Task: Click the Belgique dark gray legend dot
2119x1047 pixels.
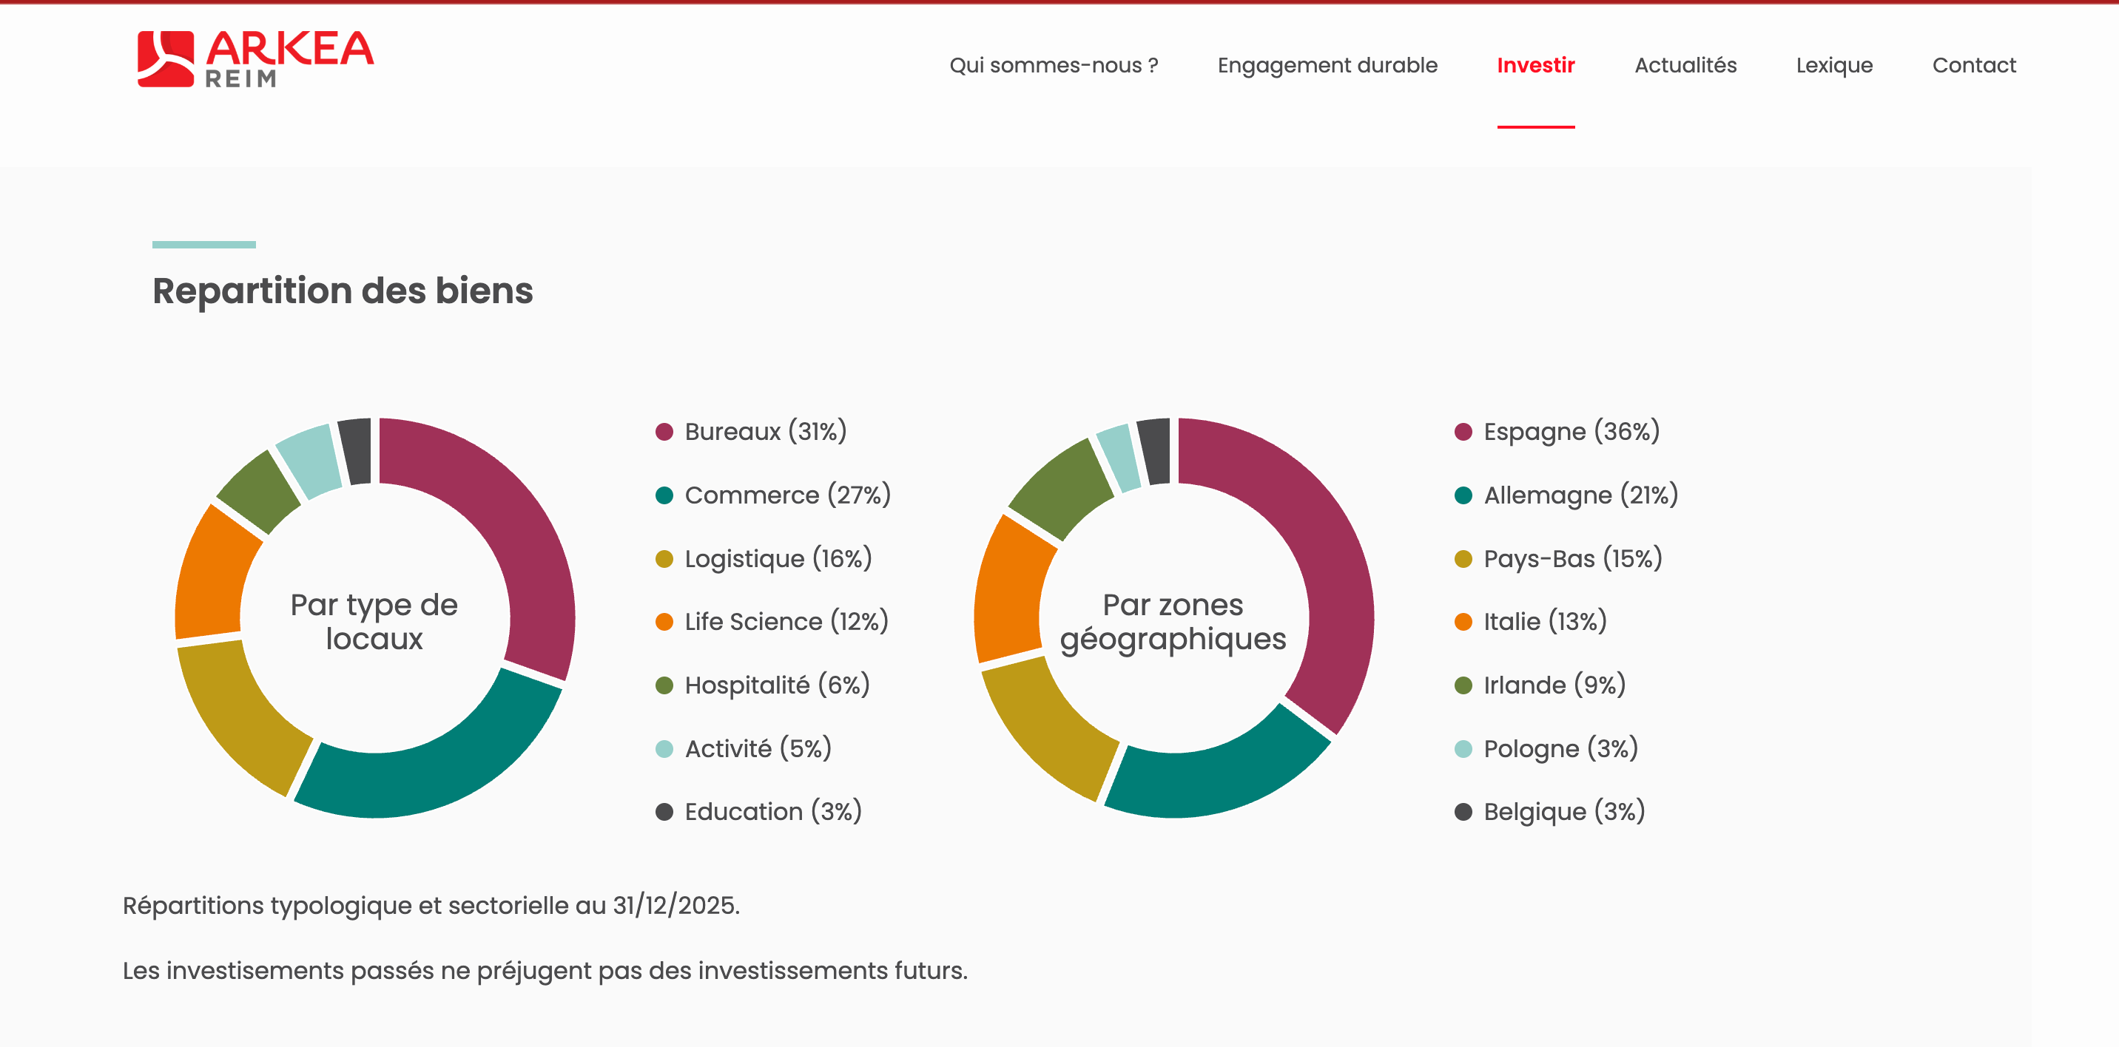Action: (1463, 812)
